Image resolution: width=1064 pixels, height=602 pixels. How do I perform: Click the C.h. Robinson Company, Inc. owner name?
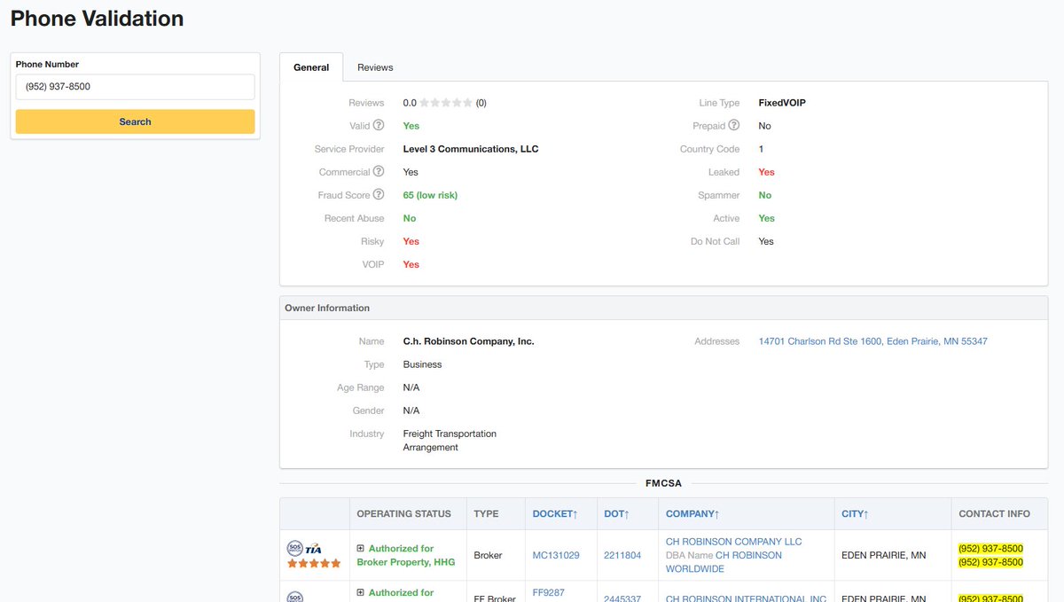coord(468,341)
